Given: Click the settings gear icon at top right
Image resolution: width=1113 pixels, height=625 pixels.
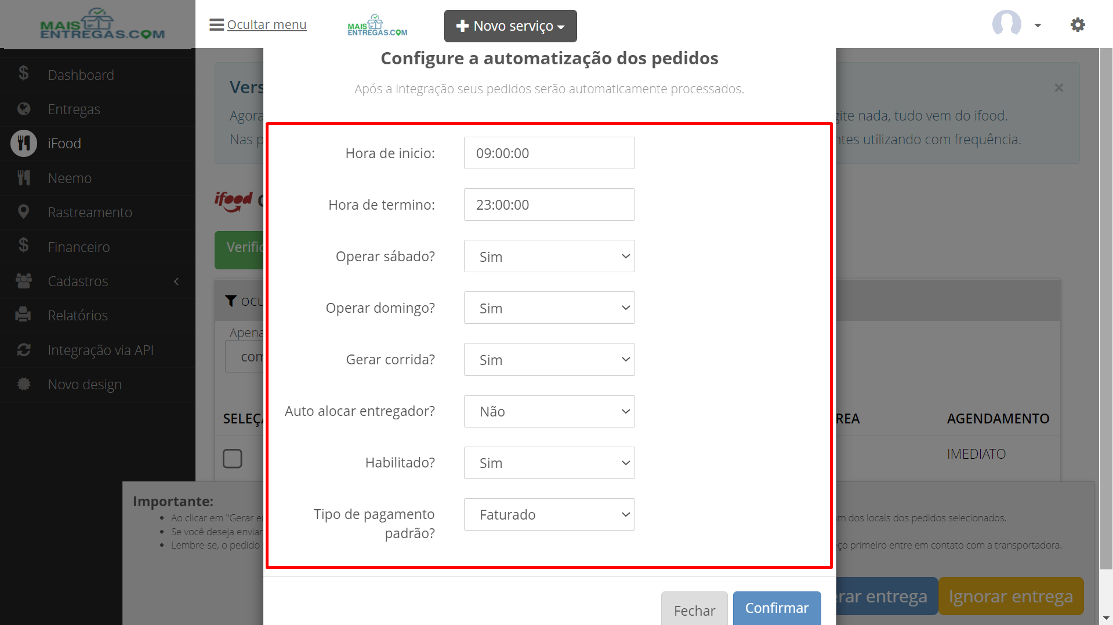Looking at the screenshot, I should pos(1078,25).
